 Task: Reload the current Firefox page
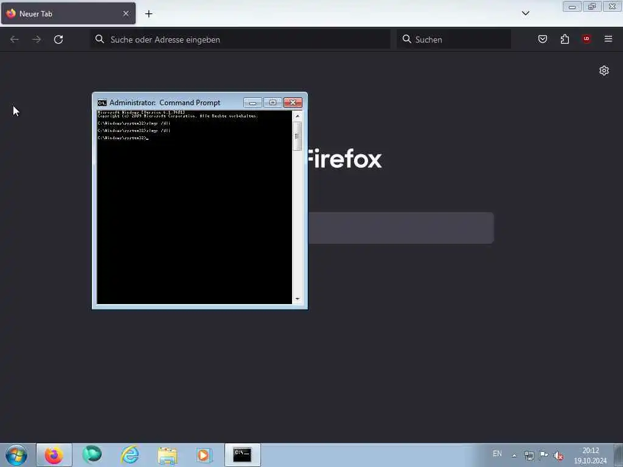tap(58, 40)
